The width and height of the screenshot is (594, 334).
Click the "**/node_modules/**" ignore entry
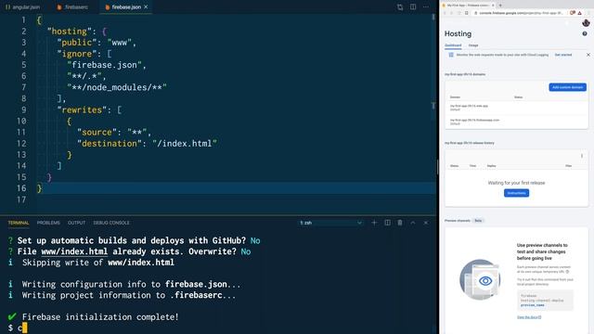point(117,87)
